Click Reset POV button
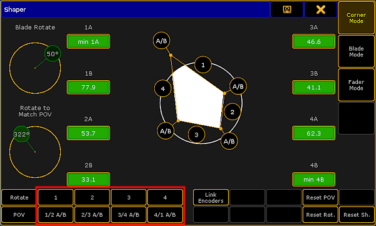This screenshot has width=376, height=226. (x=320, y=197)
